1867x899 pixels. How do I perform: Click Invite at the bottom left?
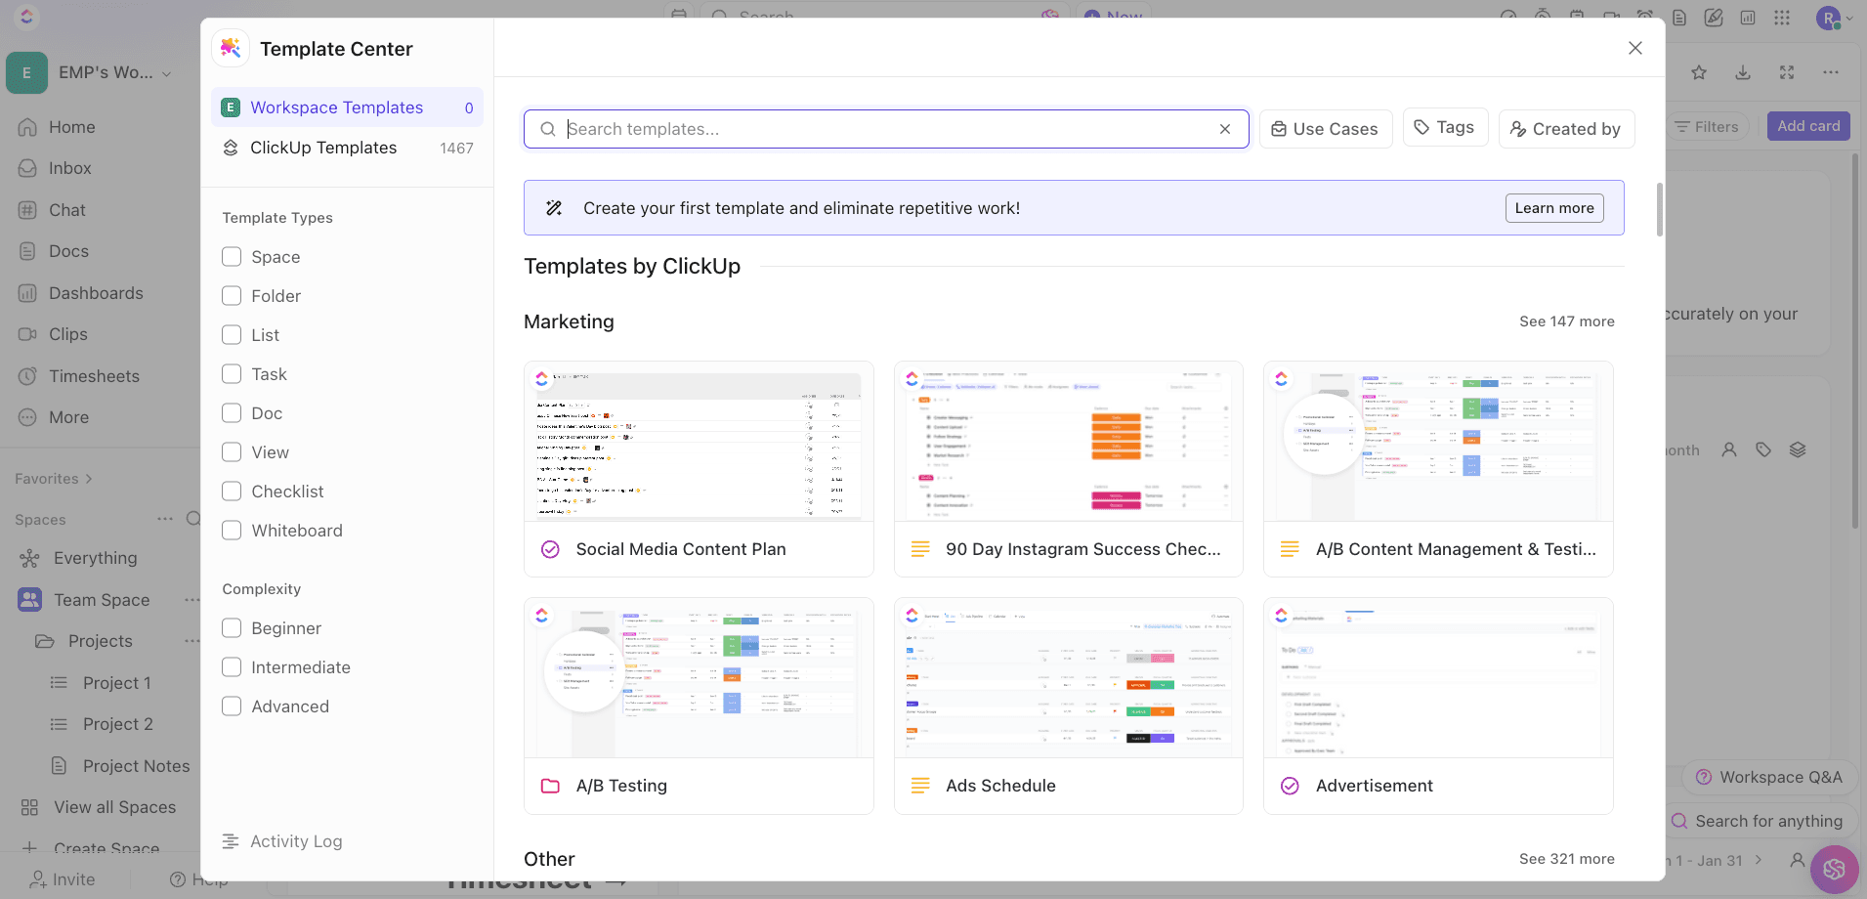tap(63, 879)
